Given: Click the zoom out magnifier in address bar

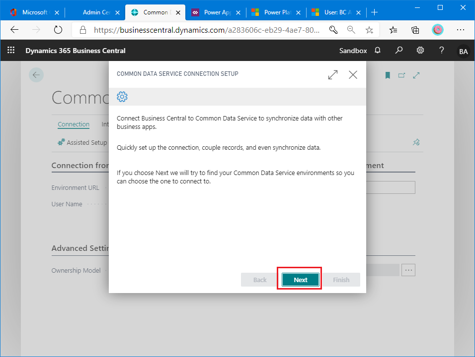Looking at the screenshot, I should coord(351,30).
